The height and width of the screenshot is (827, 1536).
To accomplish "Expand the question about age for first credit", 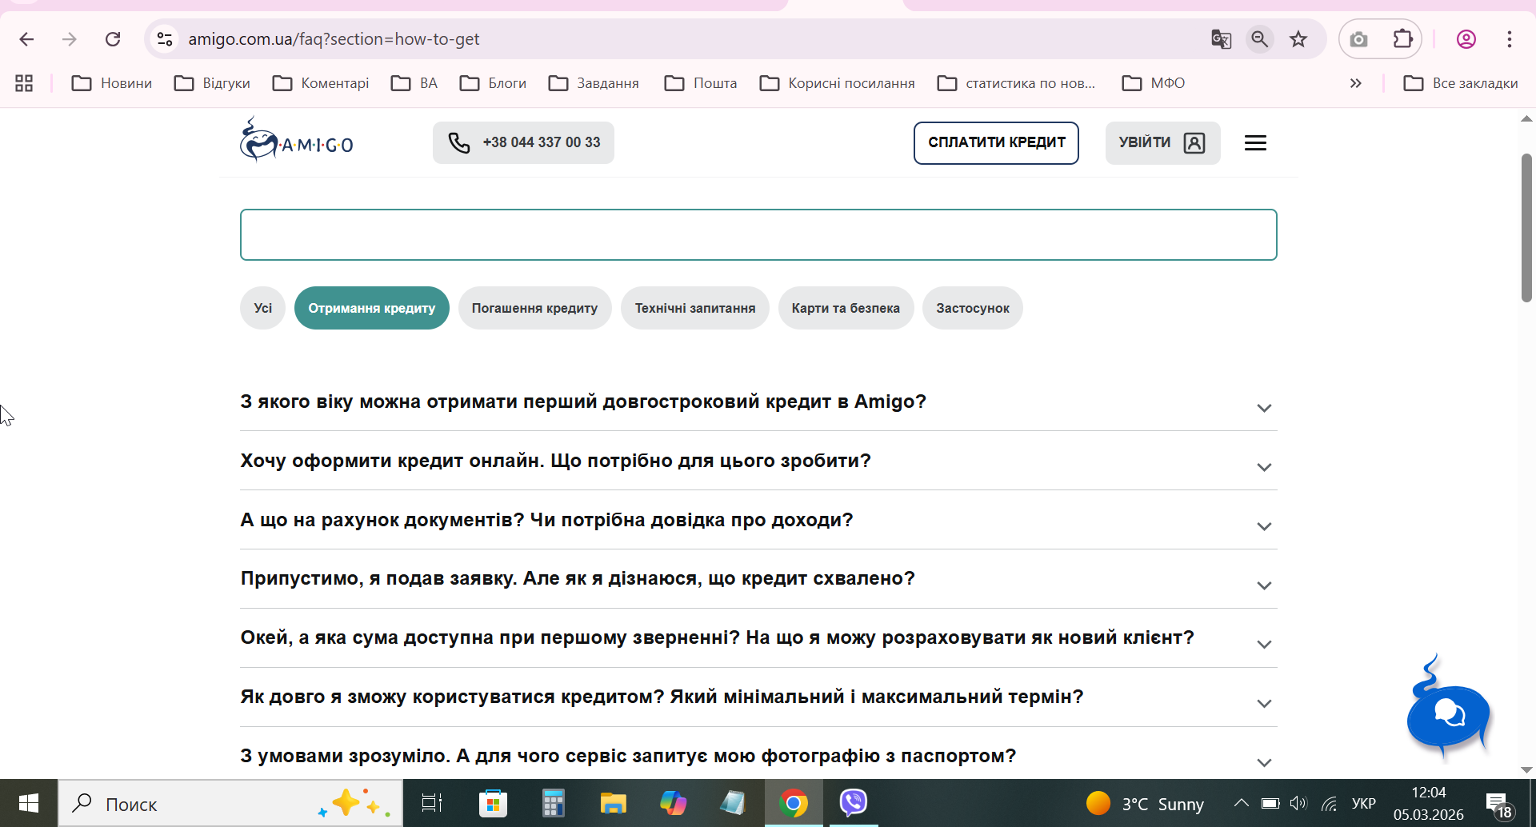I will coord(758,402).
